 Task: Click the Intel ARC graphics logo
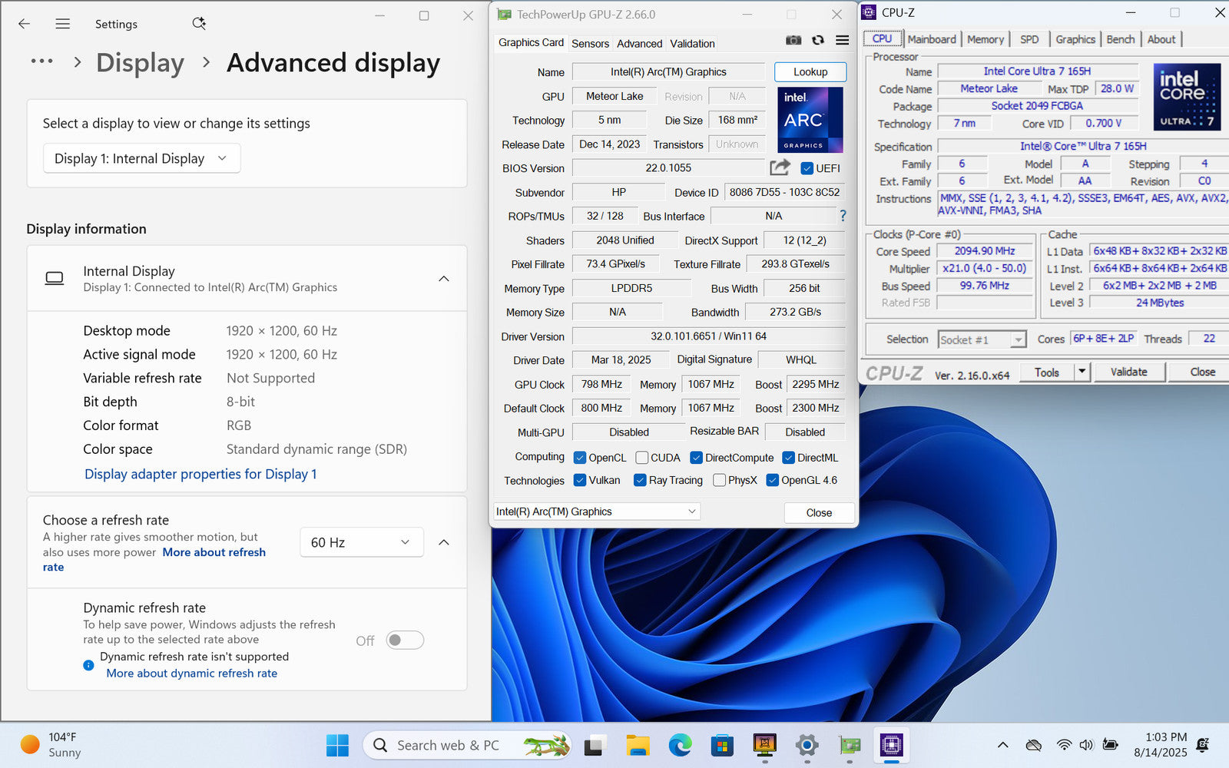(810, 120)
